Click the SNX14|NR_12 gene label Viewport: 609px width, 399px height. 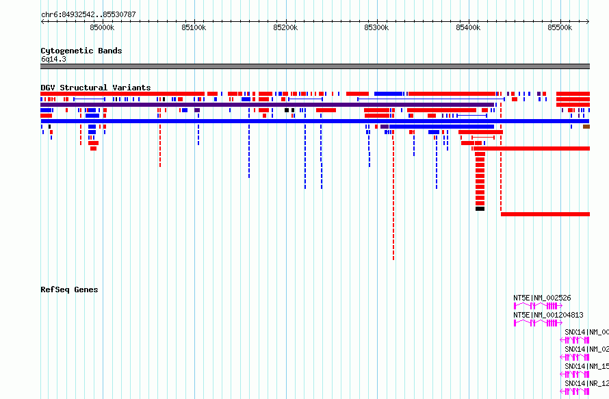[587, 383]
